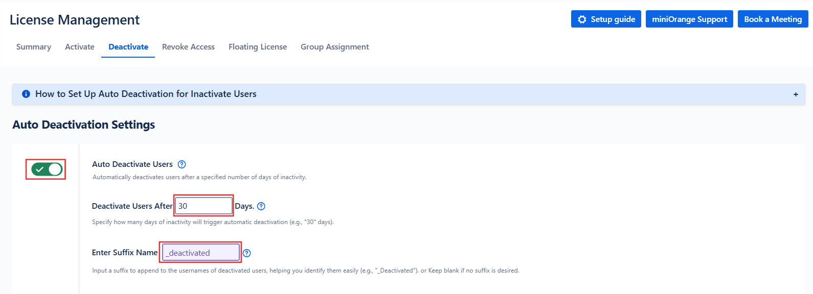This screenshot has width=813, height=294.
Task: Go to the Revoke Access tab
Action: tap(188, 47)
